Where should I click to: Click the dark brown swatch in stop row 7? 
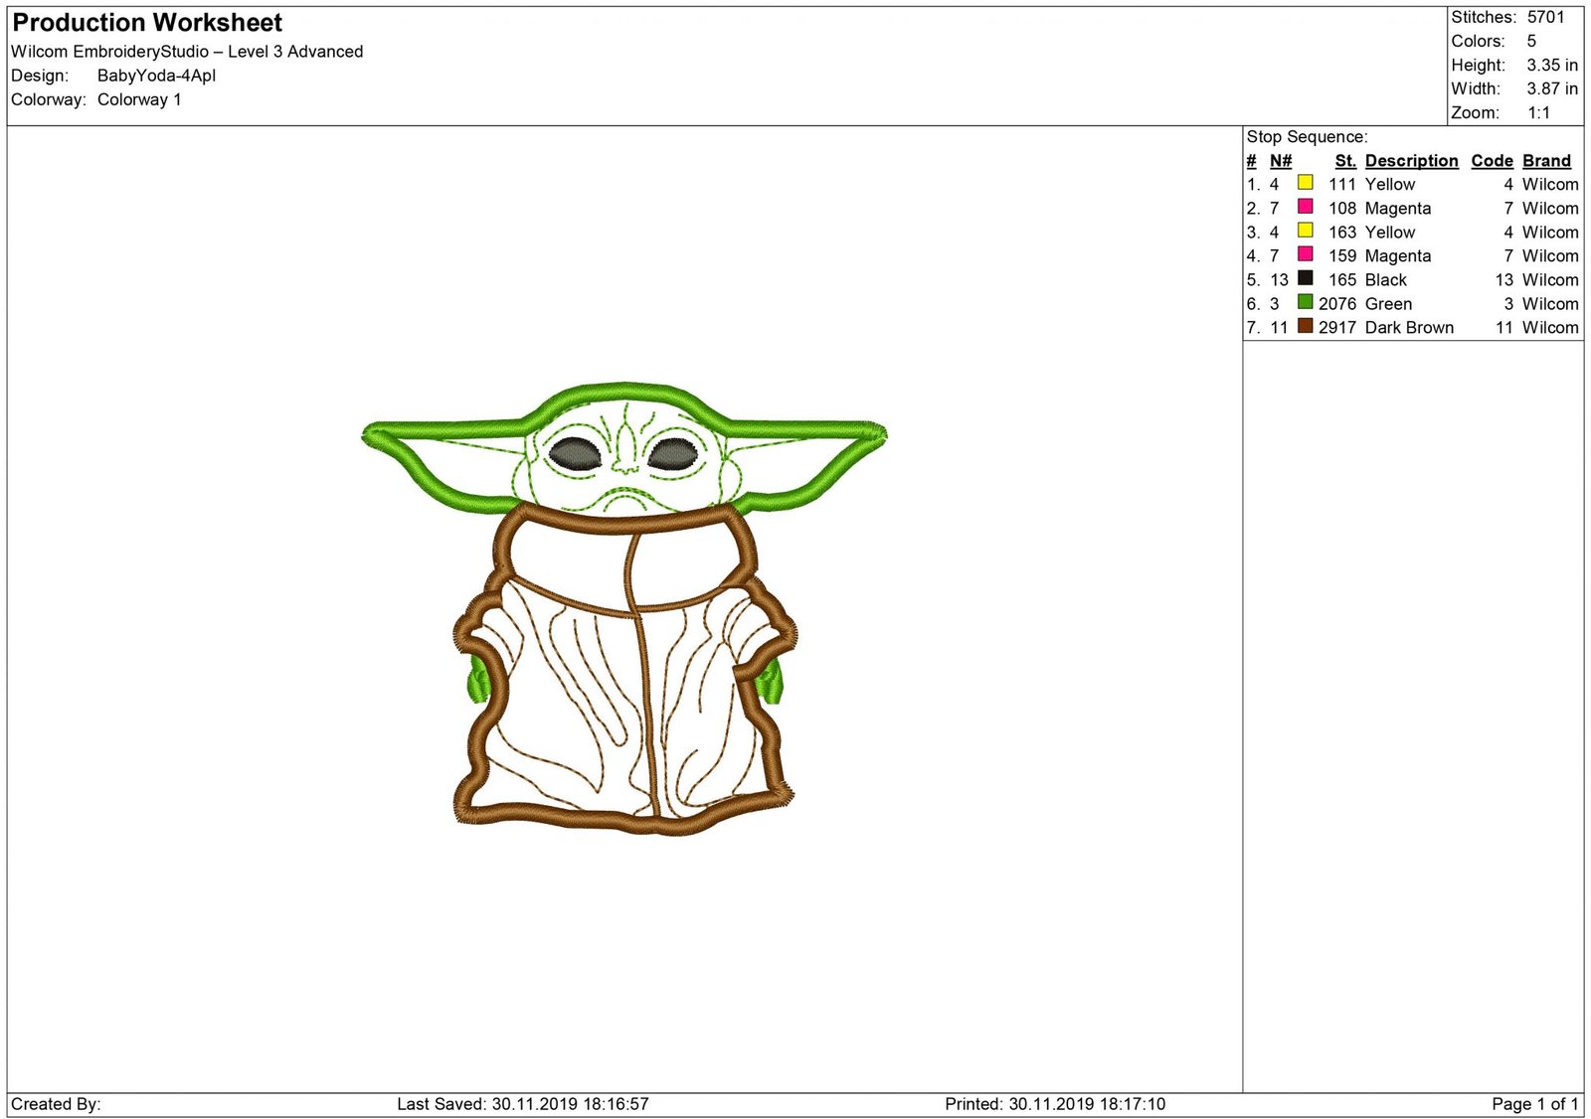click(x=1305, y=326)
